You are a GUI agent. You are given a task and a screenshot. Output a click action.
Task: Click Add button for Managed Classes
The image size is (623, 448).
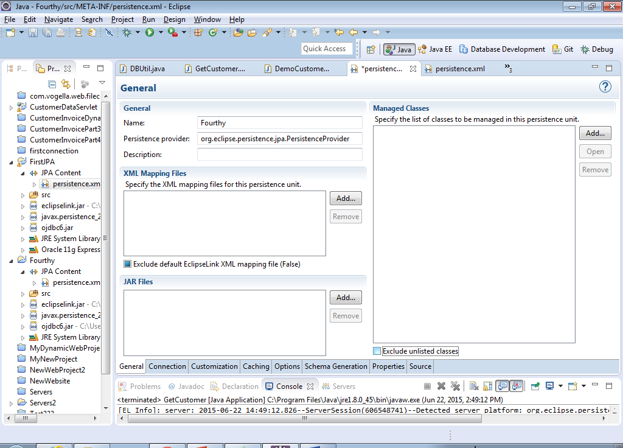pos(594,133)
